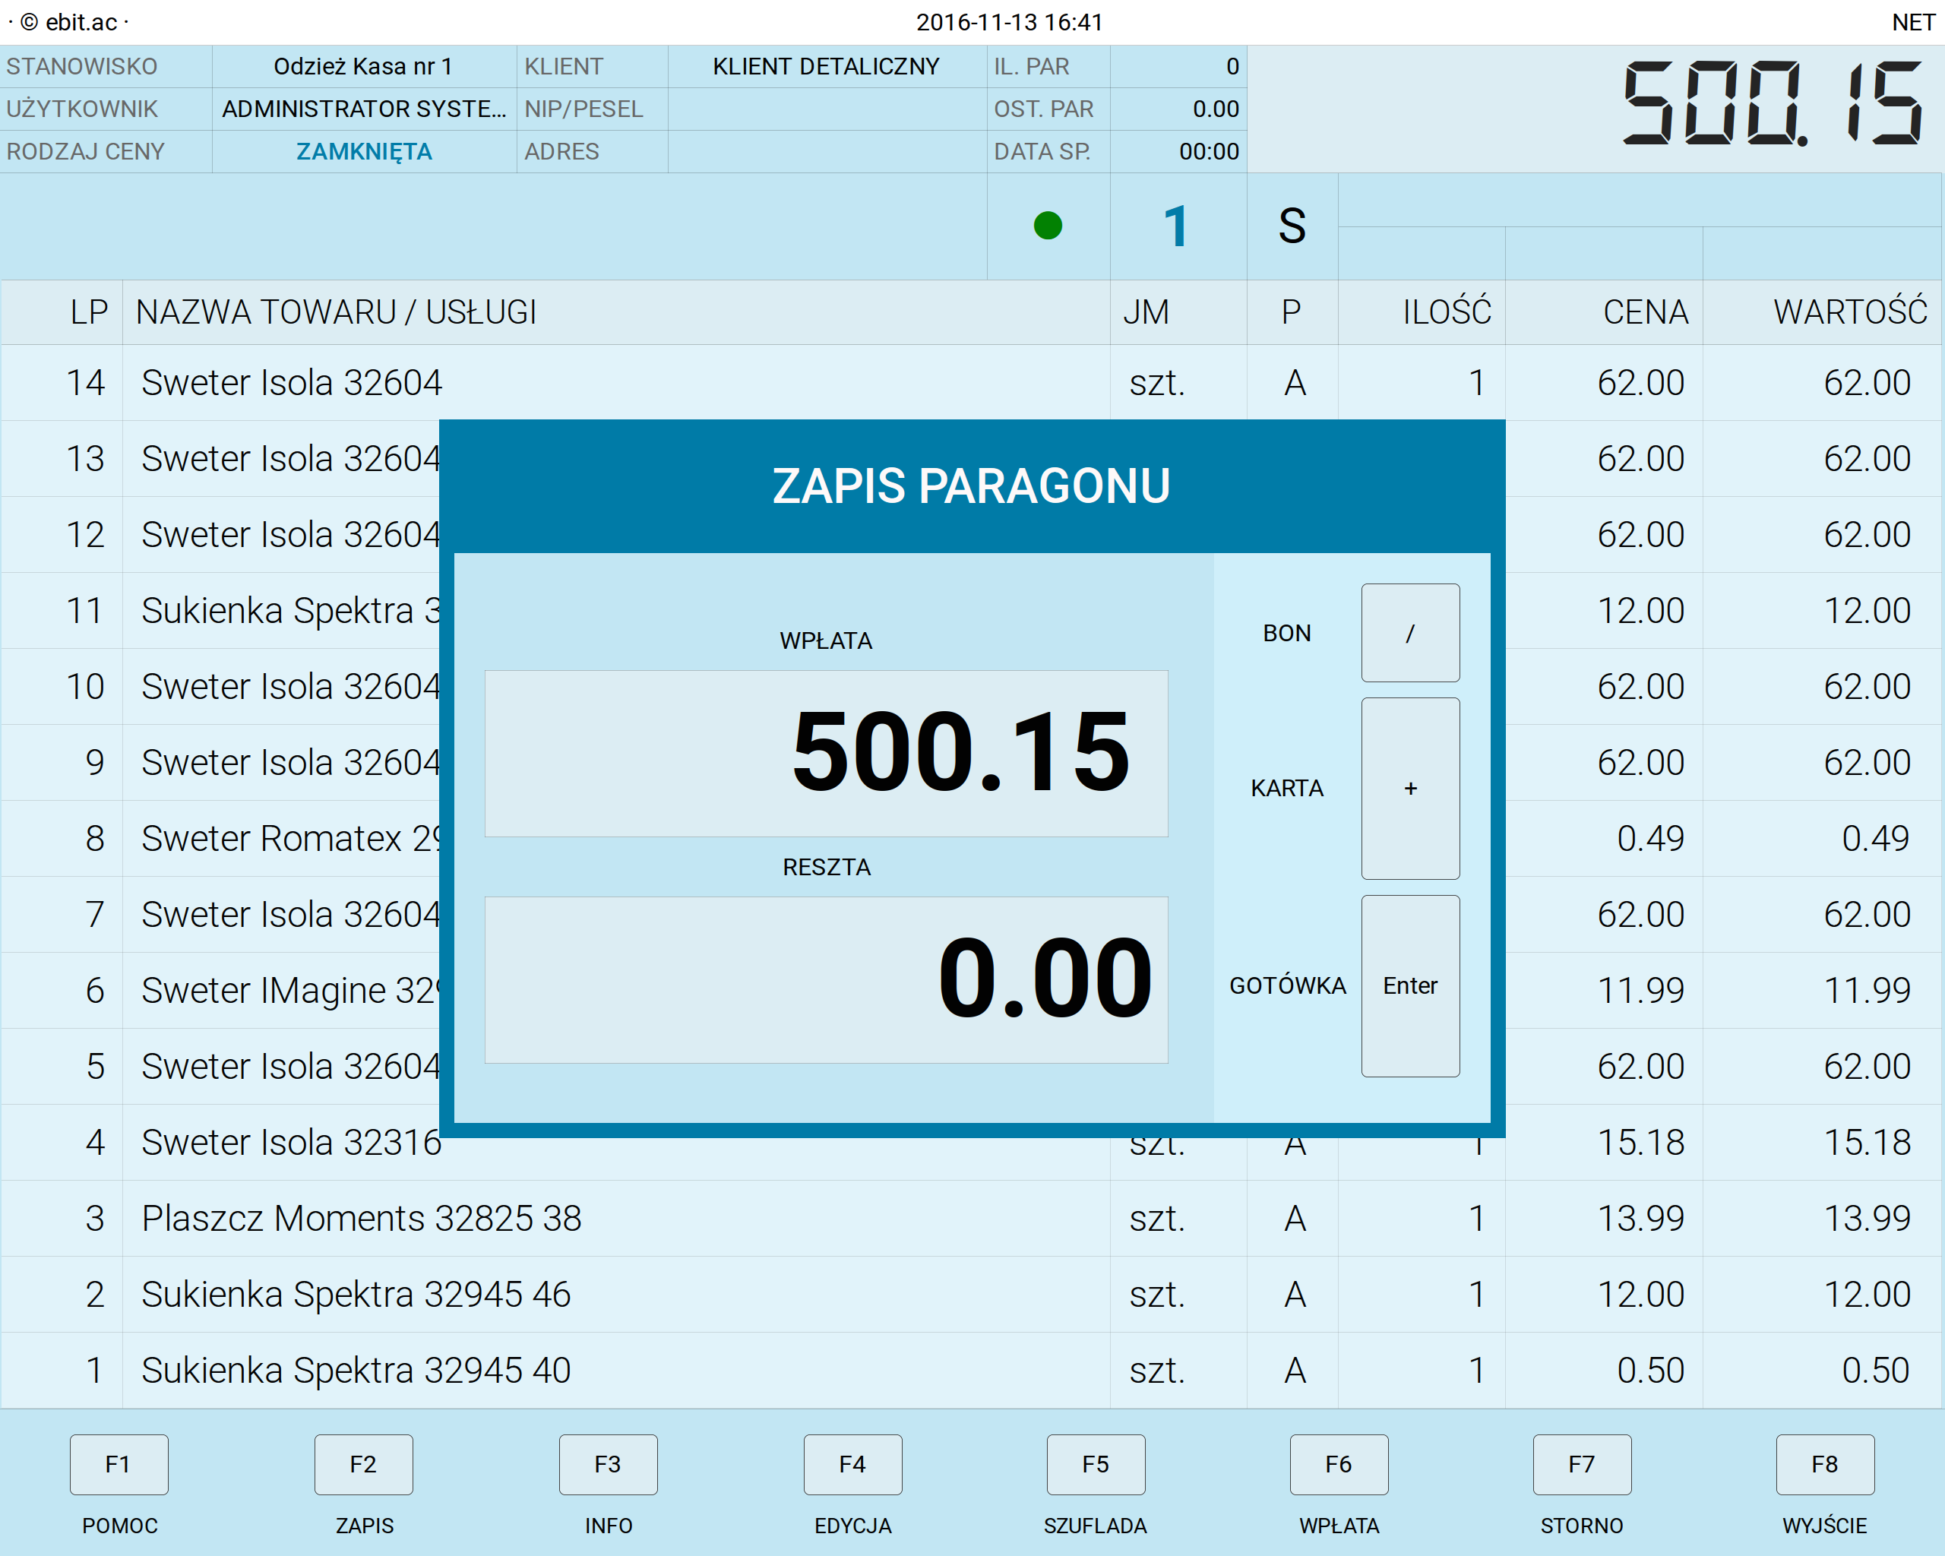
Task: Click the KLIENT DETALICZNY customer field
Action: 825,67
